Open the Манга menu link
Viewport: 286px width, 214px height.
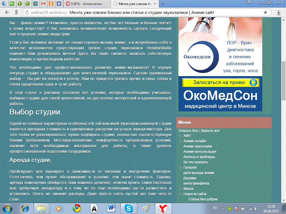click(x=188, y=189)
